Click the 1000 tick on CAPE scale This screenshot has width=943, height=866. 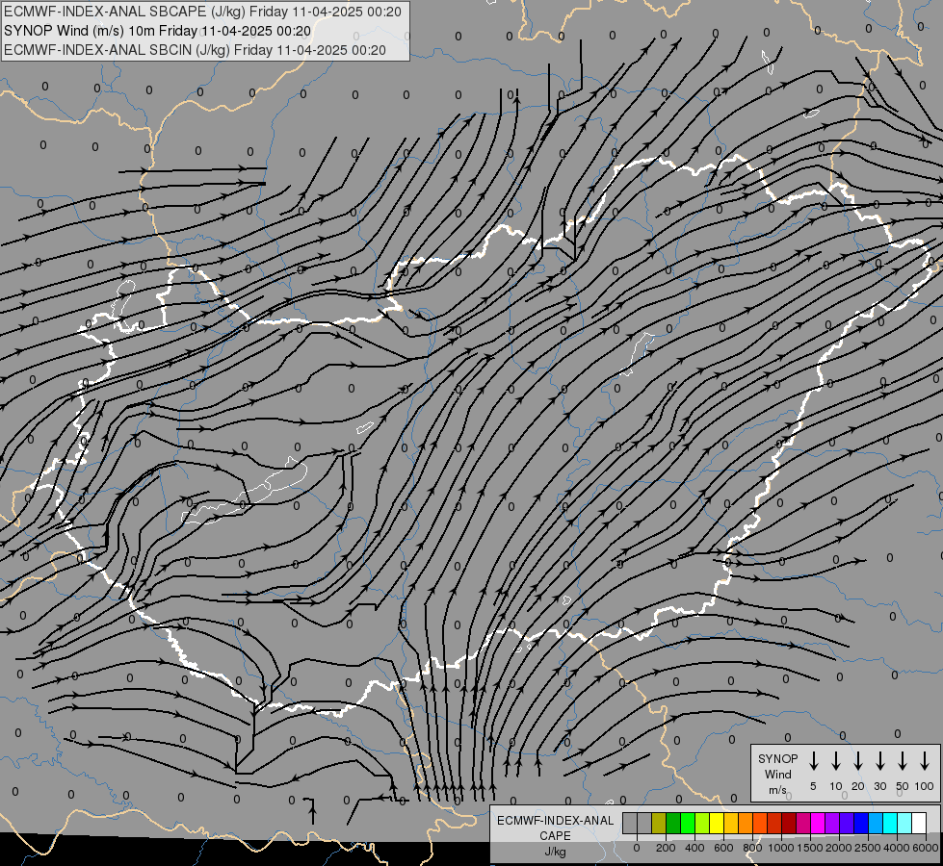tap(781, 848)
